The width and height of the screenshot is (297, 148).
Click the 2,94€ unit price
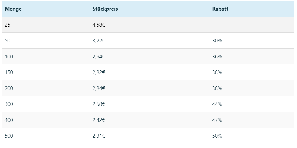click(x=99, y=57)
